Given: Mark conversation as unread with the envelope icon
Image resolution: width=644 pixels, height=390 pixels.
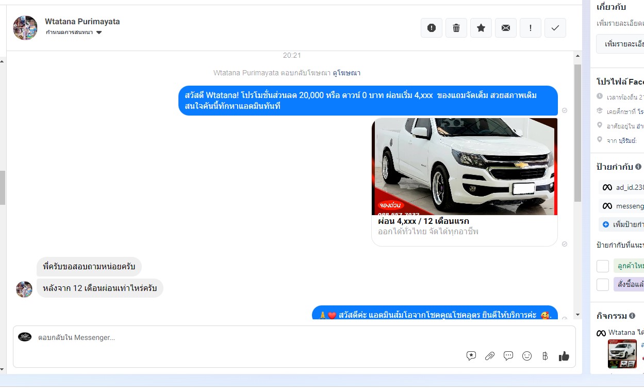Looking at the screenshot, I should pyautogui.click(x=506, y=28).
